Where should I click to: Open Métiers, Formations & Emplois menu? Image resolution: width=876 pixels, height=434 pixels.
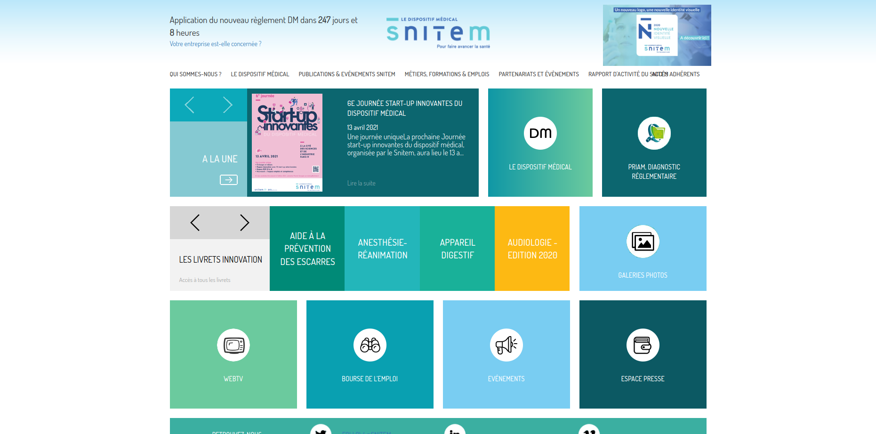pos(447,74)
